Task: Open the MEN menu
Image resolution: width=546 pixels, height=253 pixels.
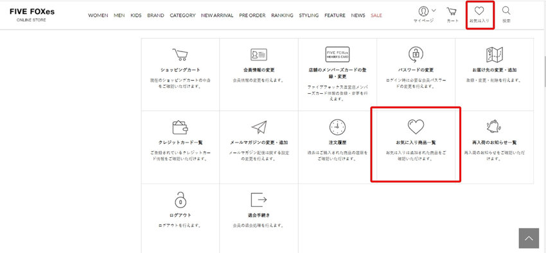Action: coord(119,15)
